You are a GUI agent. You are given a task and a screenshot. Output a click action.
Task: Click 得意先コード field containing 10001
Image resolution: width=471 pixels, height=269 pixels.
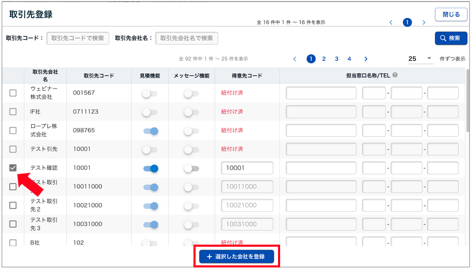pos(247,168)
